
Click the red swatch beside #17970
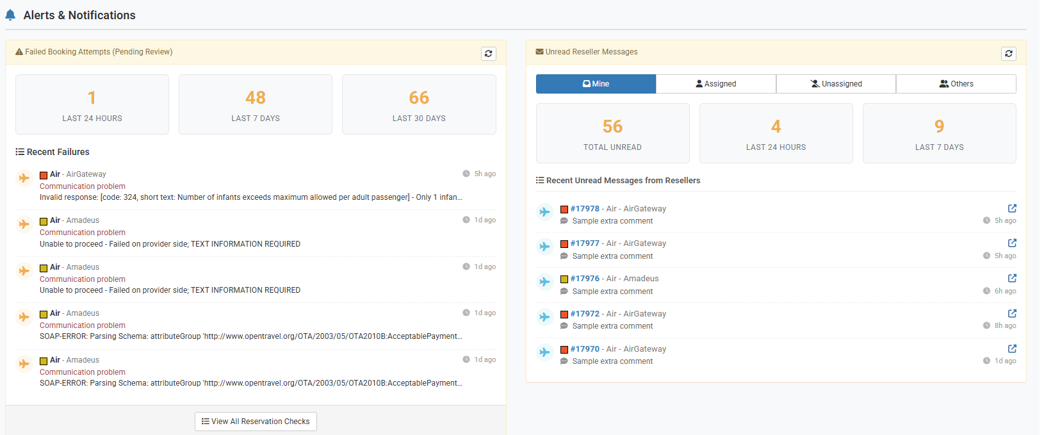(564, 350)
